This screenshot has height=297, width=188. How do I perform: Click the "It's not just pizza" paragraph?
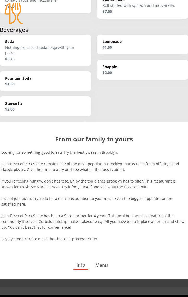(x=87, y=201)
